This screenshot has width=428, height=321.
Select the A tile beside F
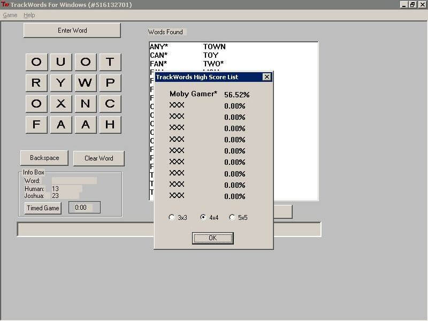coord(61,125)
